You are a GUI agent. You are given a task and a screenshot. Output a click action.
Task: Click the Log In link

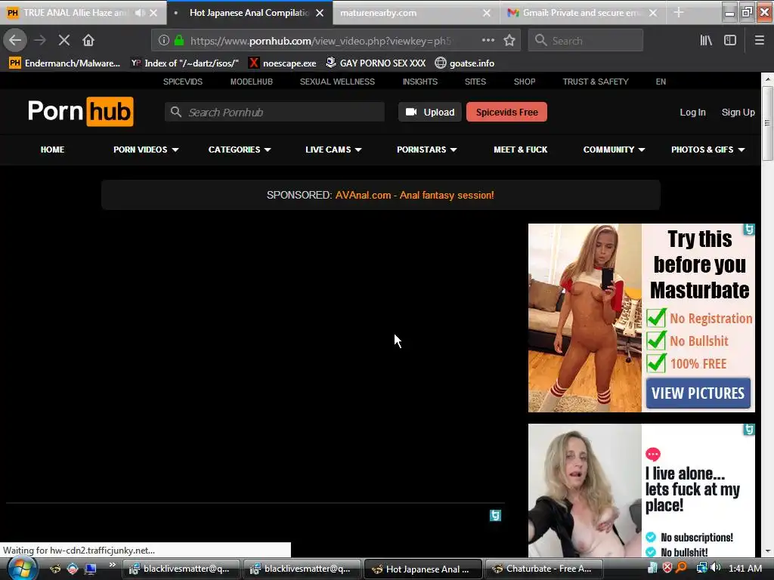point(692,112)
